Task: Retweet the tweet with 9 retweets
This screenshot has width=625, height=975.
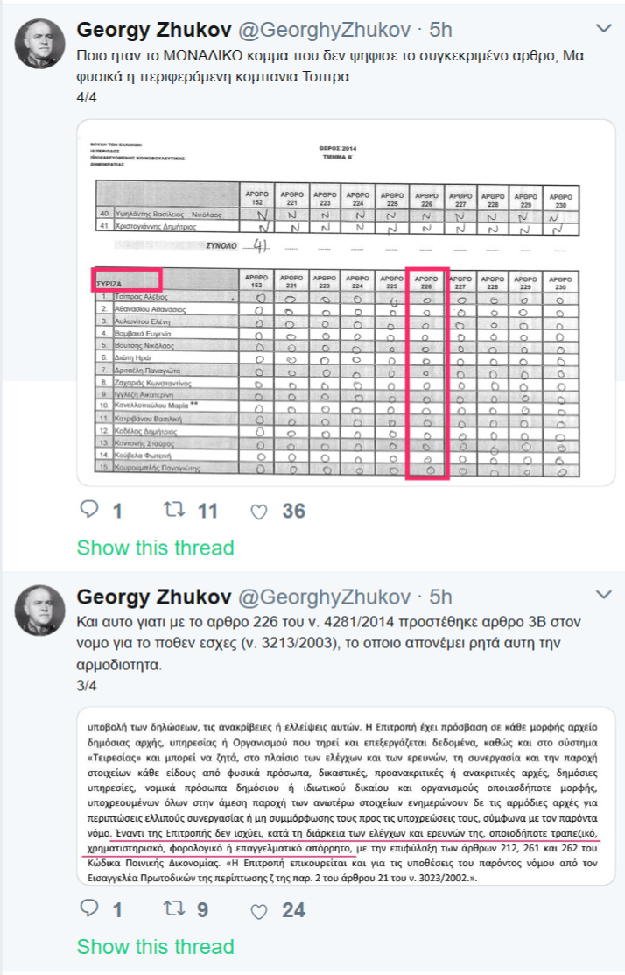Action: pyautogui.click(x=178, y=909)
